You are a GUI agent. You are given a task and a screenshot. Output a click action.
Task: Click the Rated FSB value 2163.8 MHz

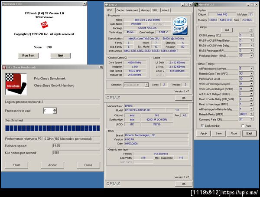point(135,75)
